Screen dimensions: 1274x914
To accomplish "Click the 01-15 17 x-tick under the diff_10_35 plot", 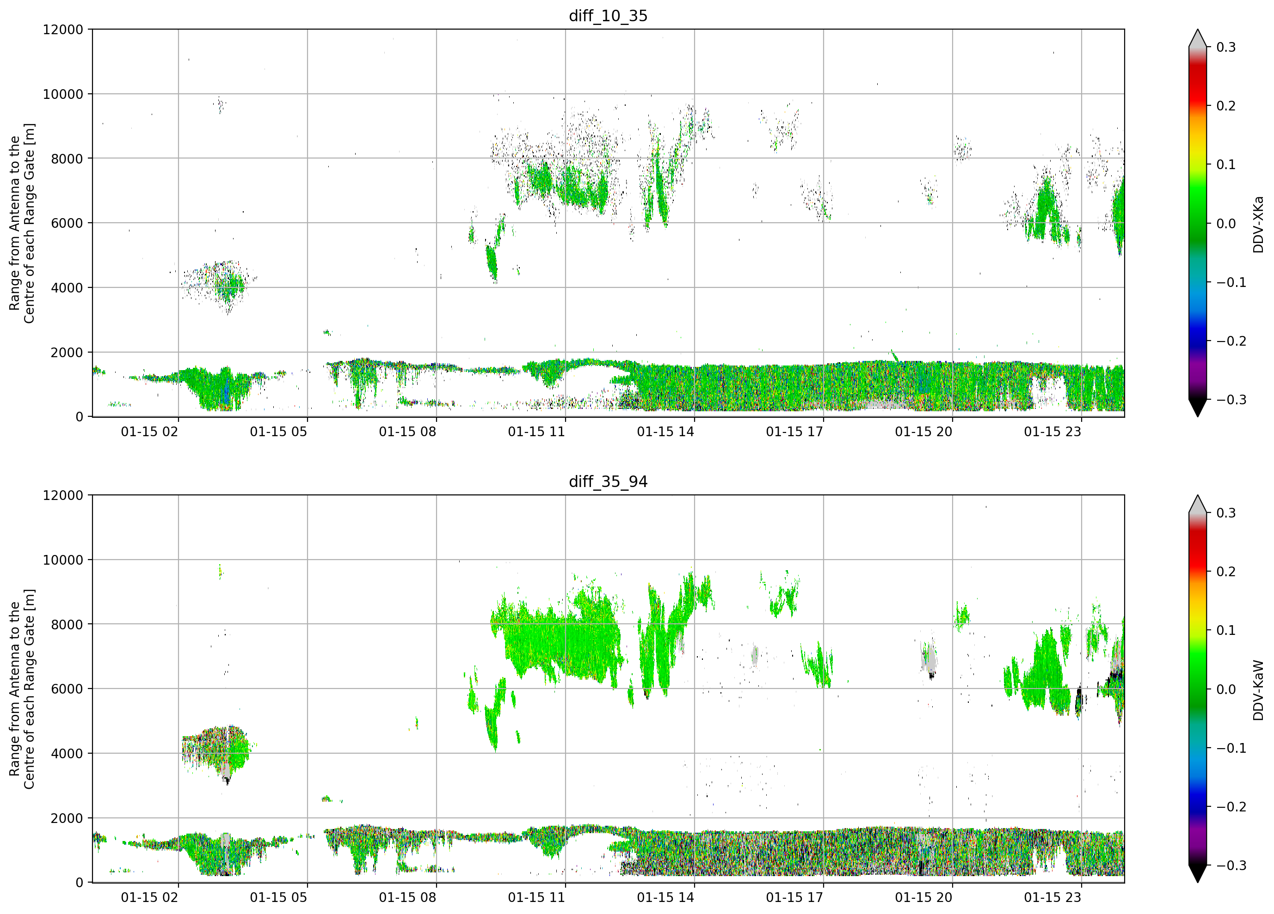I will click(794, 432).
